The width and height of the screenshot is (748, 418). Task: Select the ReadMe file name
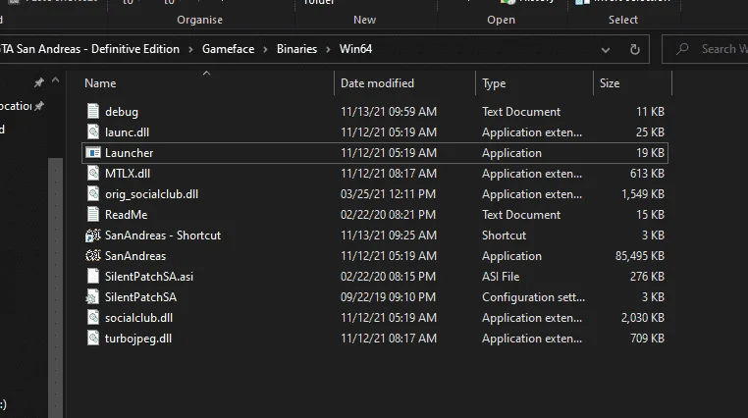click(126, 215)
